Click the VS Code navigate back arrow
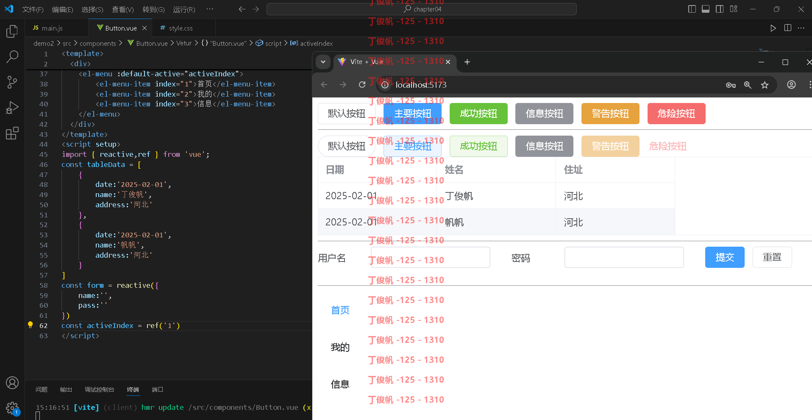Viewport: 812px width, 420px height. coord(242,9)
